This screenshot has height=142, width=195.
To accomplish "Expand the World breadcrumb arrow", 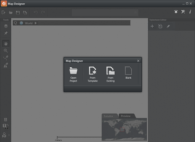I will (36, 23).
